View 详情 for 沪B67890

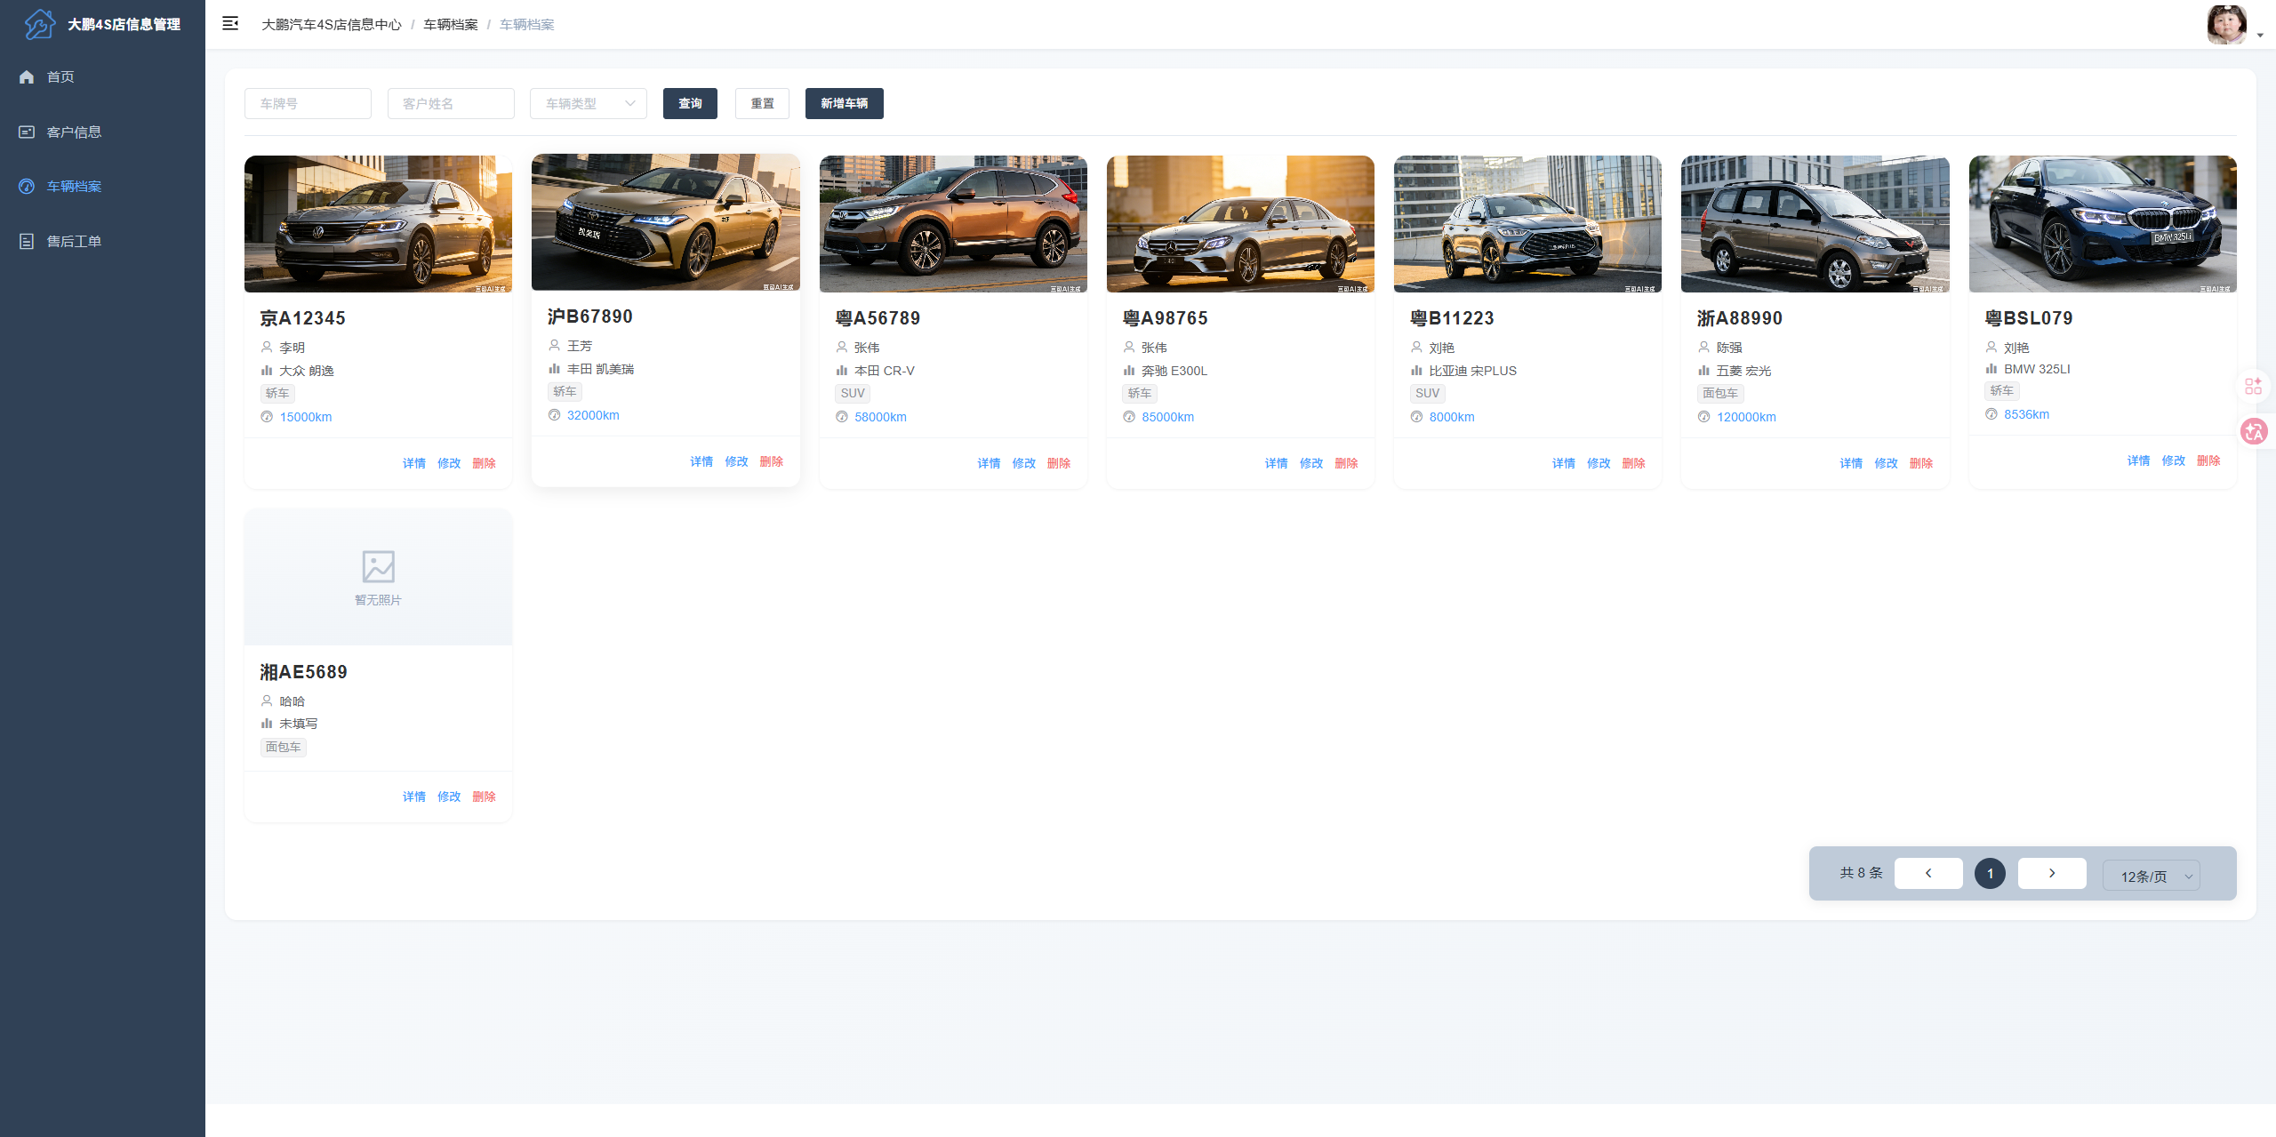click(701, 461)
